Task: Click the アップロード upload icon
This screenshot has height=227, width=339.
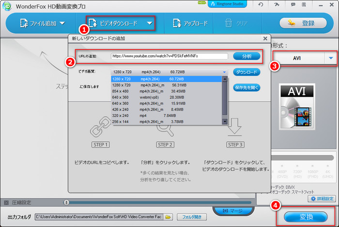Action: (x=190, y=23)
